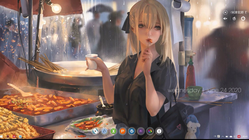
Task: Open the system volume speaker tray icon
Action: click(x=235, y=136)
